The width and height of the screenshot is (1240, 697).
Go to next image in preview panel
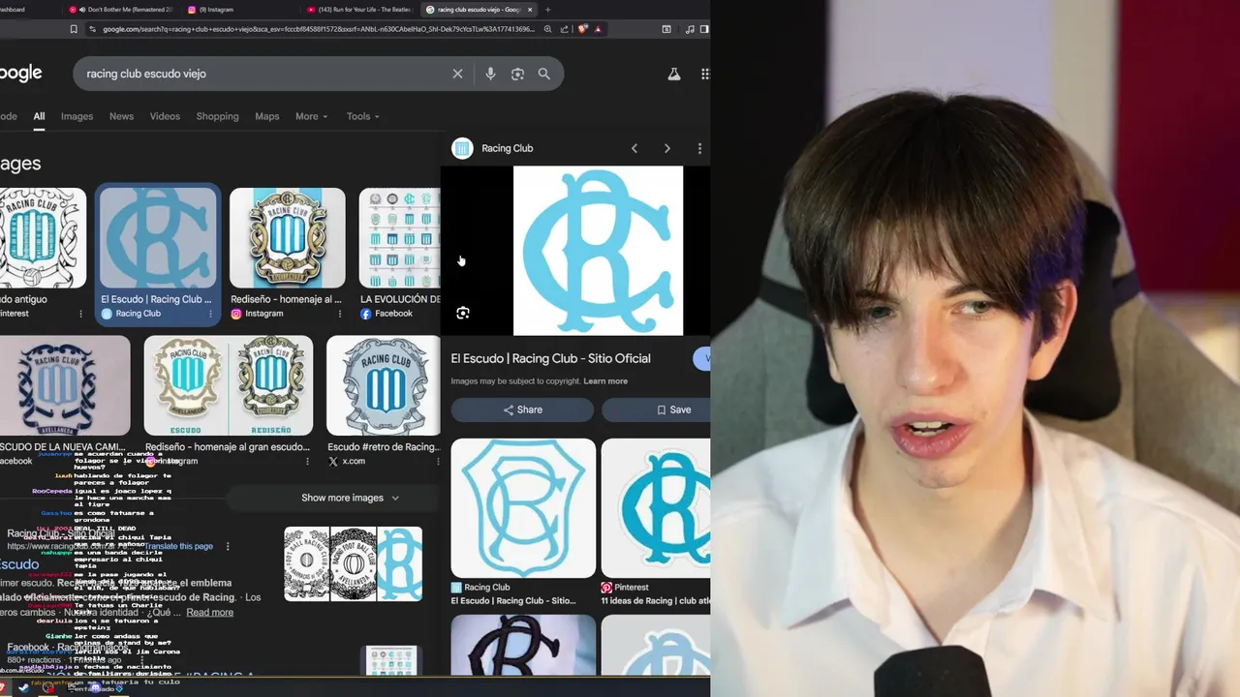pyautogui.click(x=666, y=148)
